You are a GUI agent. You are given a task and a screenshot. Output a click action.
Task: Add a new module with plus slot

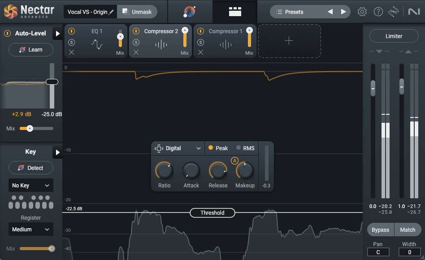[x=289, y=41]
